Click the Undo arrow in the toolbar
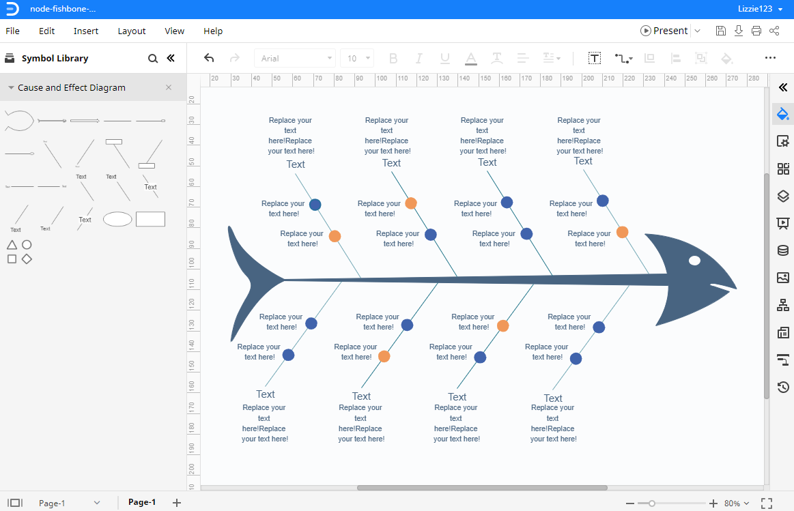The height and width of the screenshot is (511, 794). point(209,58)
